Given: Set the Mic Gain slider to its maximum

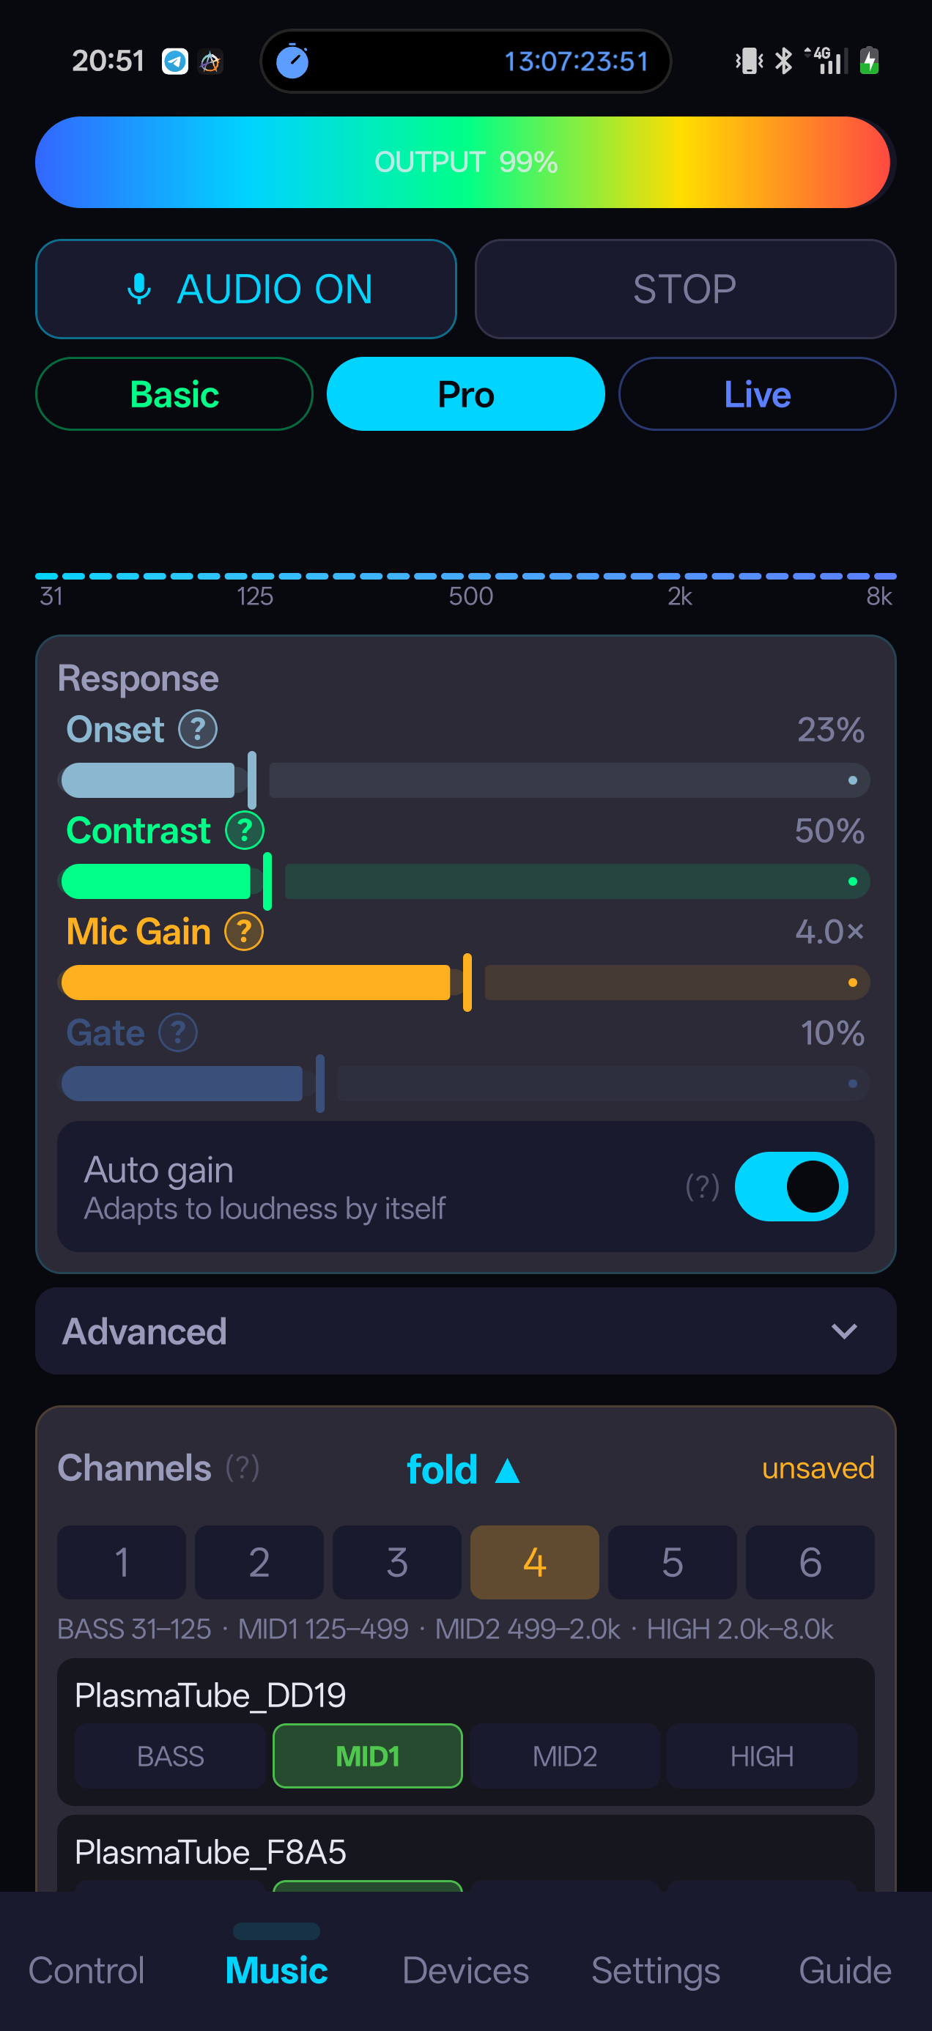Looking at the screenshot, I should tap(852, 983).
